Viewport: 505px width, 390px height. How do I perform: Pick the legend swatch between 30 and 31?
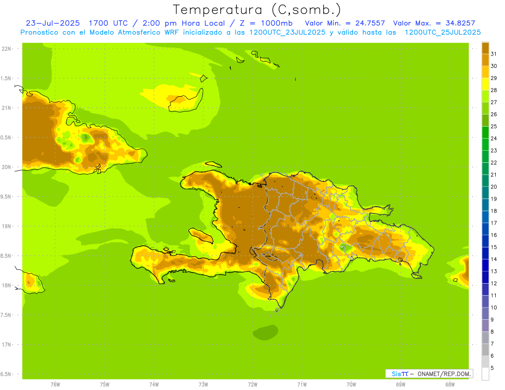tap(485, 60)
